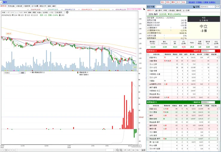Switch to 主力地圖 tab
The width and height of the screenshot is (221, 152).
click(x=35, y=6)
